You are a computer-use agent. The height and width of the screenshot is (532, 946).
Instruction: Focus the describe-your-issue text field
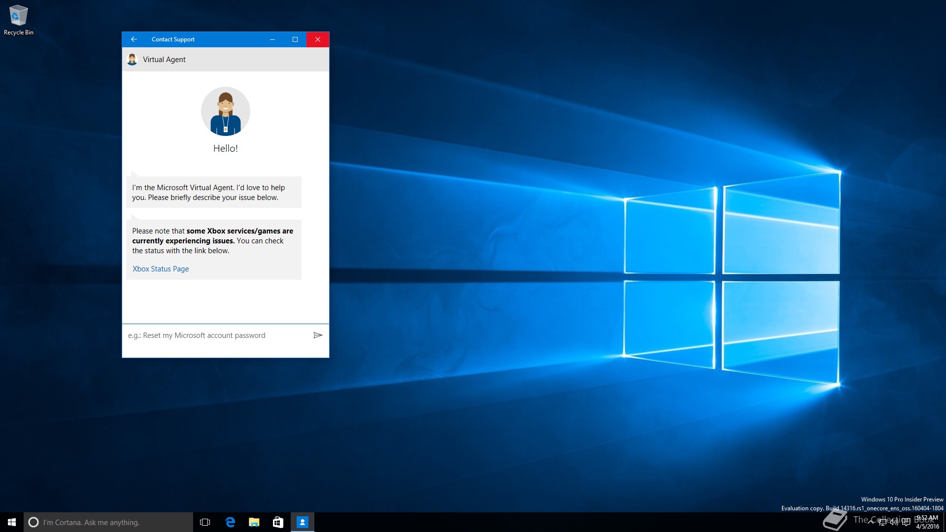(x=217, y=335)
